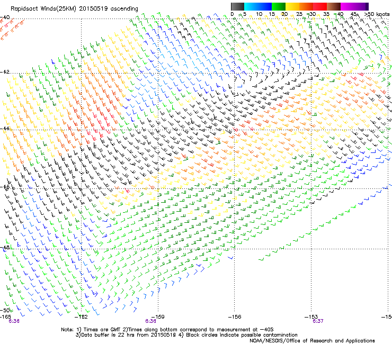Click the "10" speed label in the legend

point(259,14)
